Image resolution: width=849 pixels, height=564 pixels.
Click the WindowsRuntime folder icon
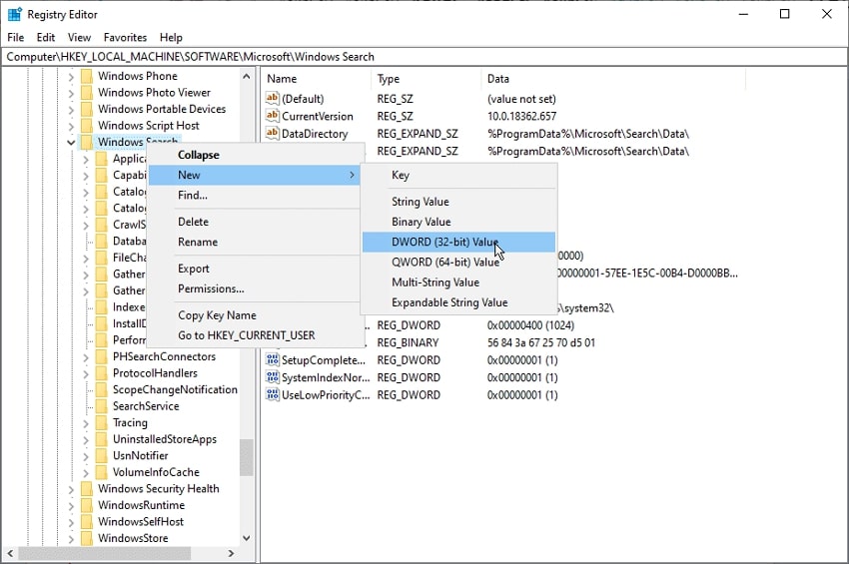click(87, 505)
